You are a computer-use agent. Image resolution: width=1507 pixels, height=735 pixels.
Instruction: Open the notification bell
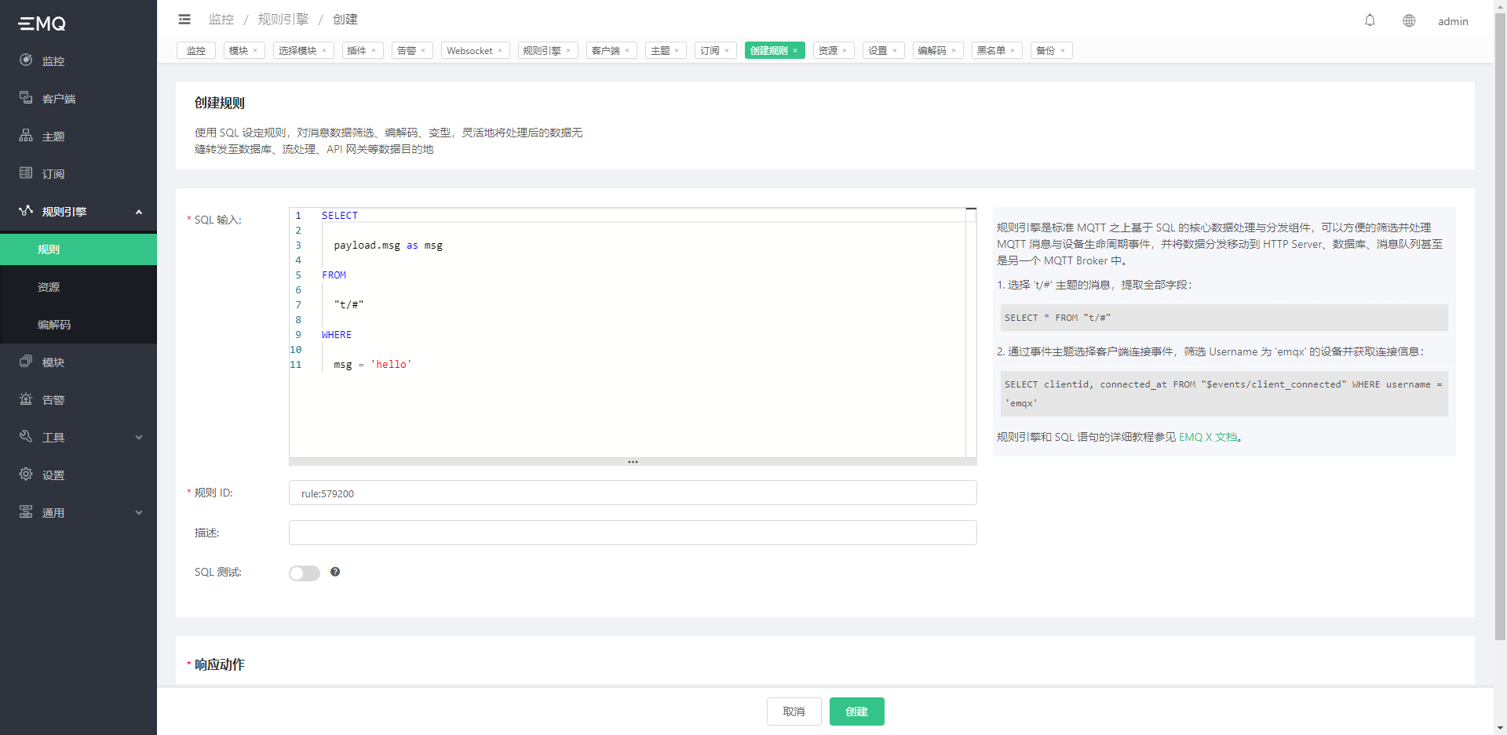point(1370,20)
